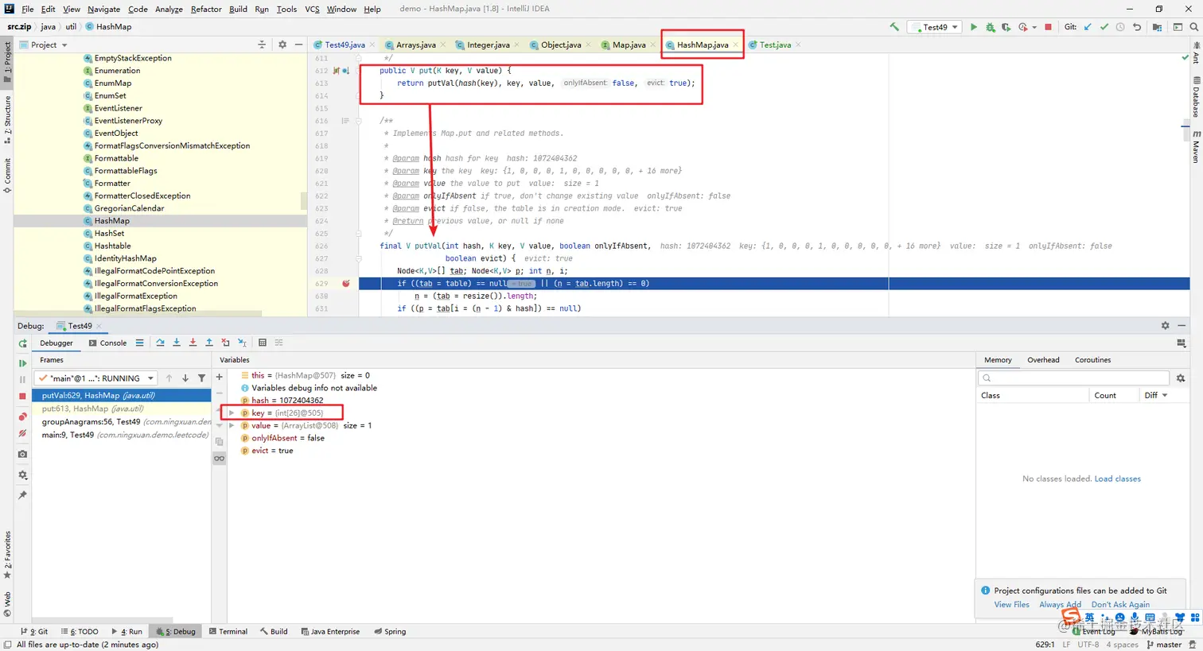The height and width of the screenshot is (651, 1203).
Task: Open Memory view gear settings
Action: coord(1181,378)
